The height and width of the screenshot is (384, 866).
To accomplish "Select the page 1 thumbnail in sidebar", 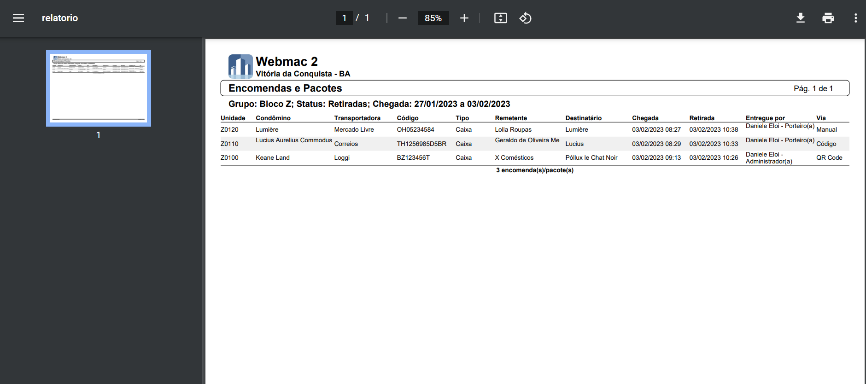I will pos(99,88).
